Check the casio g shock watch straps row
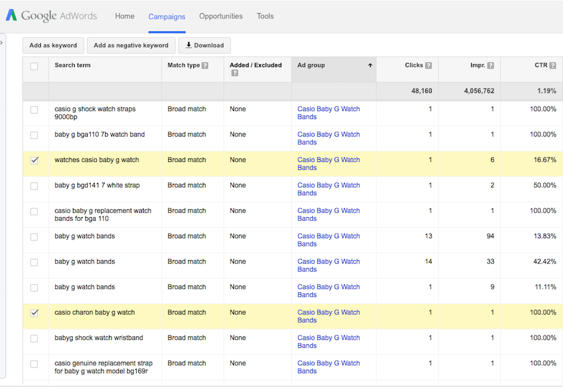563x387 pixels. [x=34, y=110]
